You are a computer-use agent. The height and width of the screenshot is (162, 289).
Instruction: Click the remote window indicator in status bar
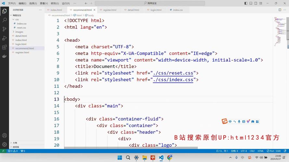(x=3, y=151)
